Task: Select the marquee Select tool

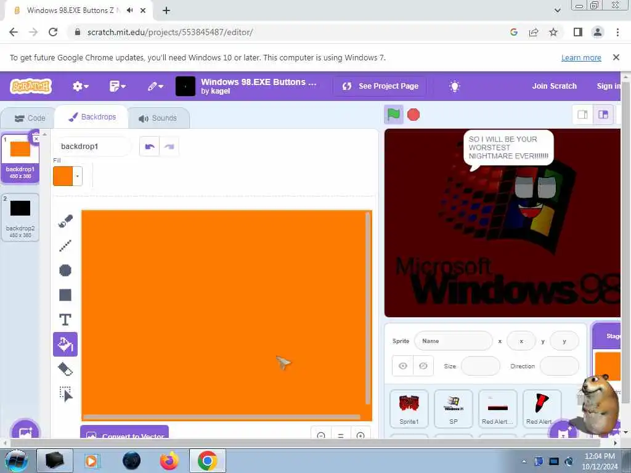Action: tap(65, 394)
